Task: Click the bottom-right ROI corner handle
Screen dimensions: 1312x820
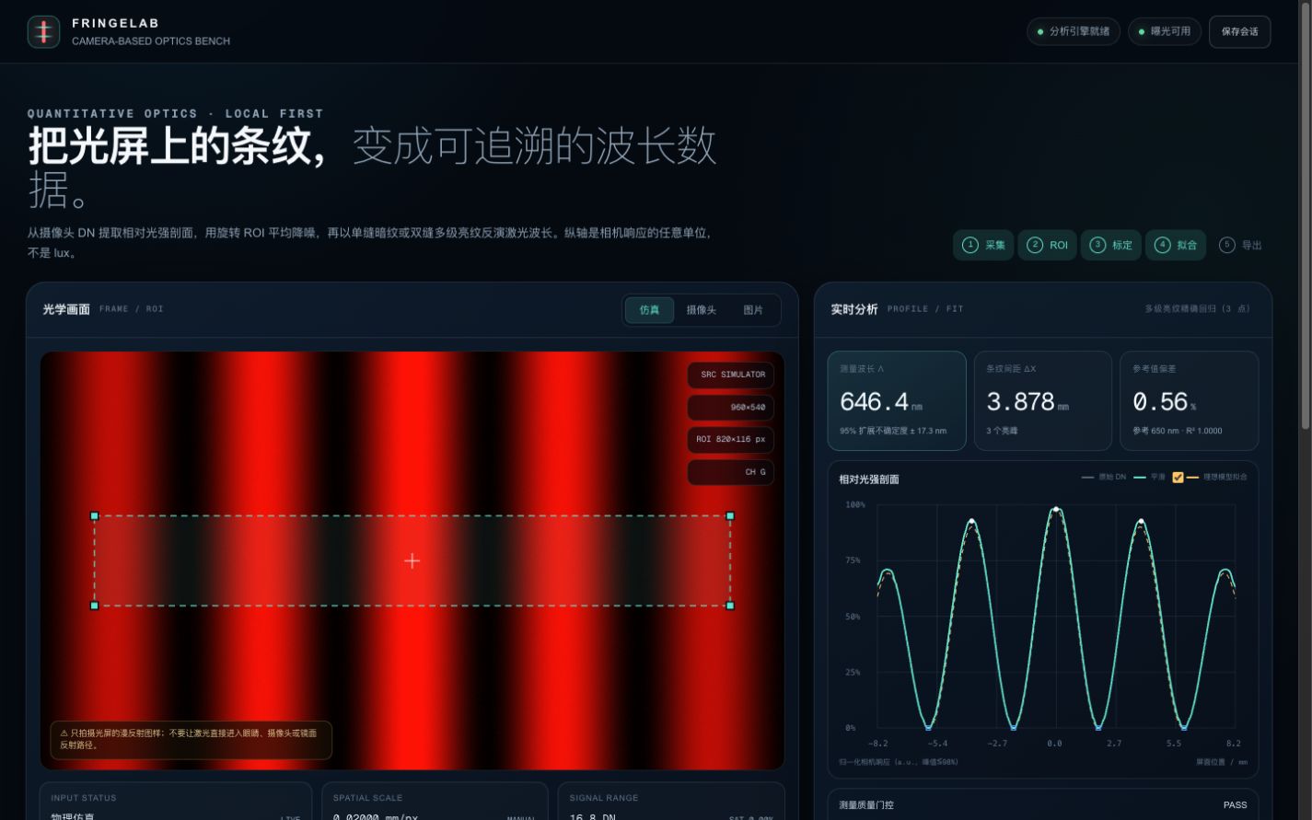Action: click(x=730, y=606)
